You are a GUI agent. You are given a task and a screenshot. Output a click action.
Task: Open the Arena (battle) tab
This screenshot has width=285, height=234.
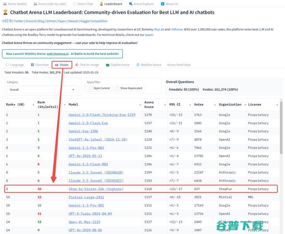click(15, 4)
